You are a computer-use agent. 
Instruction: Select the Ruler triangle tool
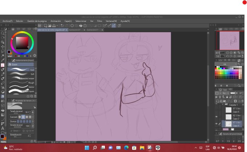click(x=3, y=124)
